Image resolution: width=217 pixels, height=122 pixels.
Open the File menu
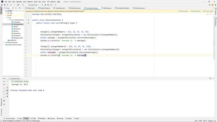6,2
